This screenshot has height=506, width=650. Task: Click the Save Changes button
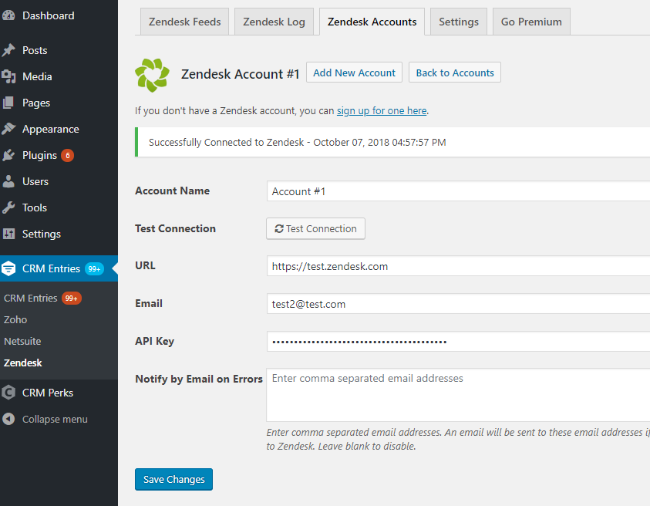(173, 480)
